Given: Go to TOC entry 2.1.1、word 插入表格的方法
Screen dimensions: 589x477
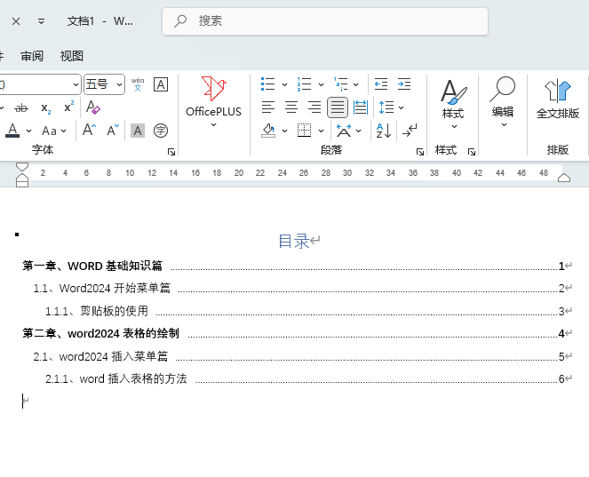Looking at the screenshot, I should pos(308,378).
